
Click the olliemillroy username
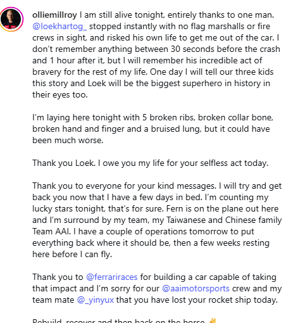click(x=54, y=15)
